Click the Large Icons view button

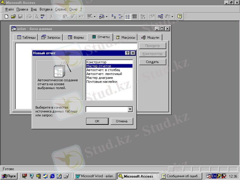click(114, 16)
